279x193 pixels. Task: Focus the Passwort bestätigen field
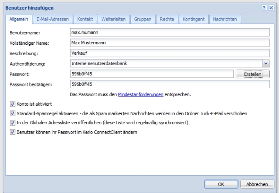click(x=170, y=84)
